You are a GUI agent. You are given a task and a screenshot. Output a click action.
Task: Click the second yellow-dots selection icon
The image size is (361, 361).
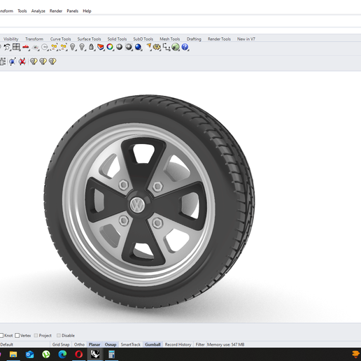[x=64, y=48]
